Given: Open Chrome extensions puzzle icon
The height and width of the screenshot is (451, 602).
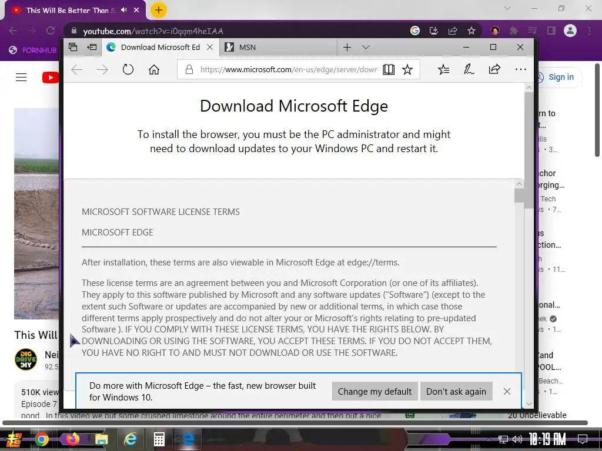Looking at the screenshot, I should (514, 31).
